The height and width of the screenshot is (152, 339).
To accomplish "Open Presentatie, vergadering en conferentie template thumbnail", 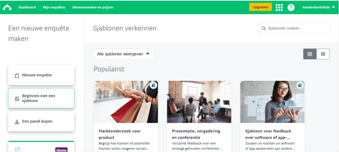I will (x=199, y=102).
